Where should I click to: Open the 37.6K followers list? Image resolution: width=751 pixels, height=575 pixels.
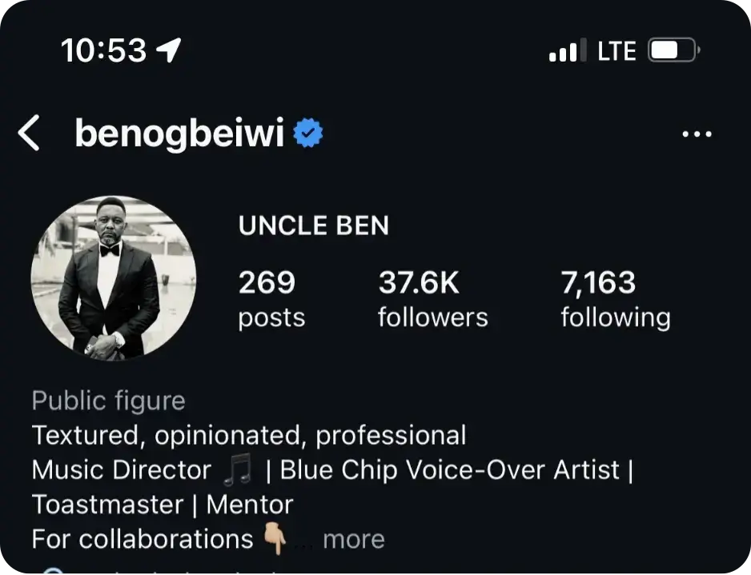coord(432,299)
